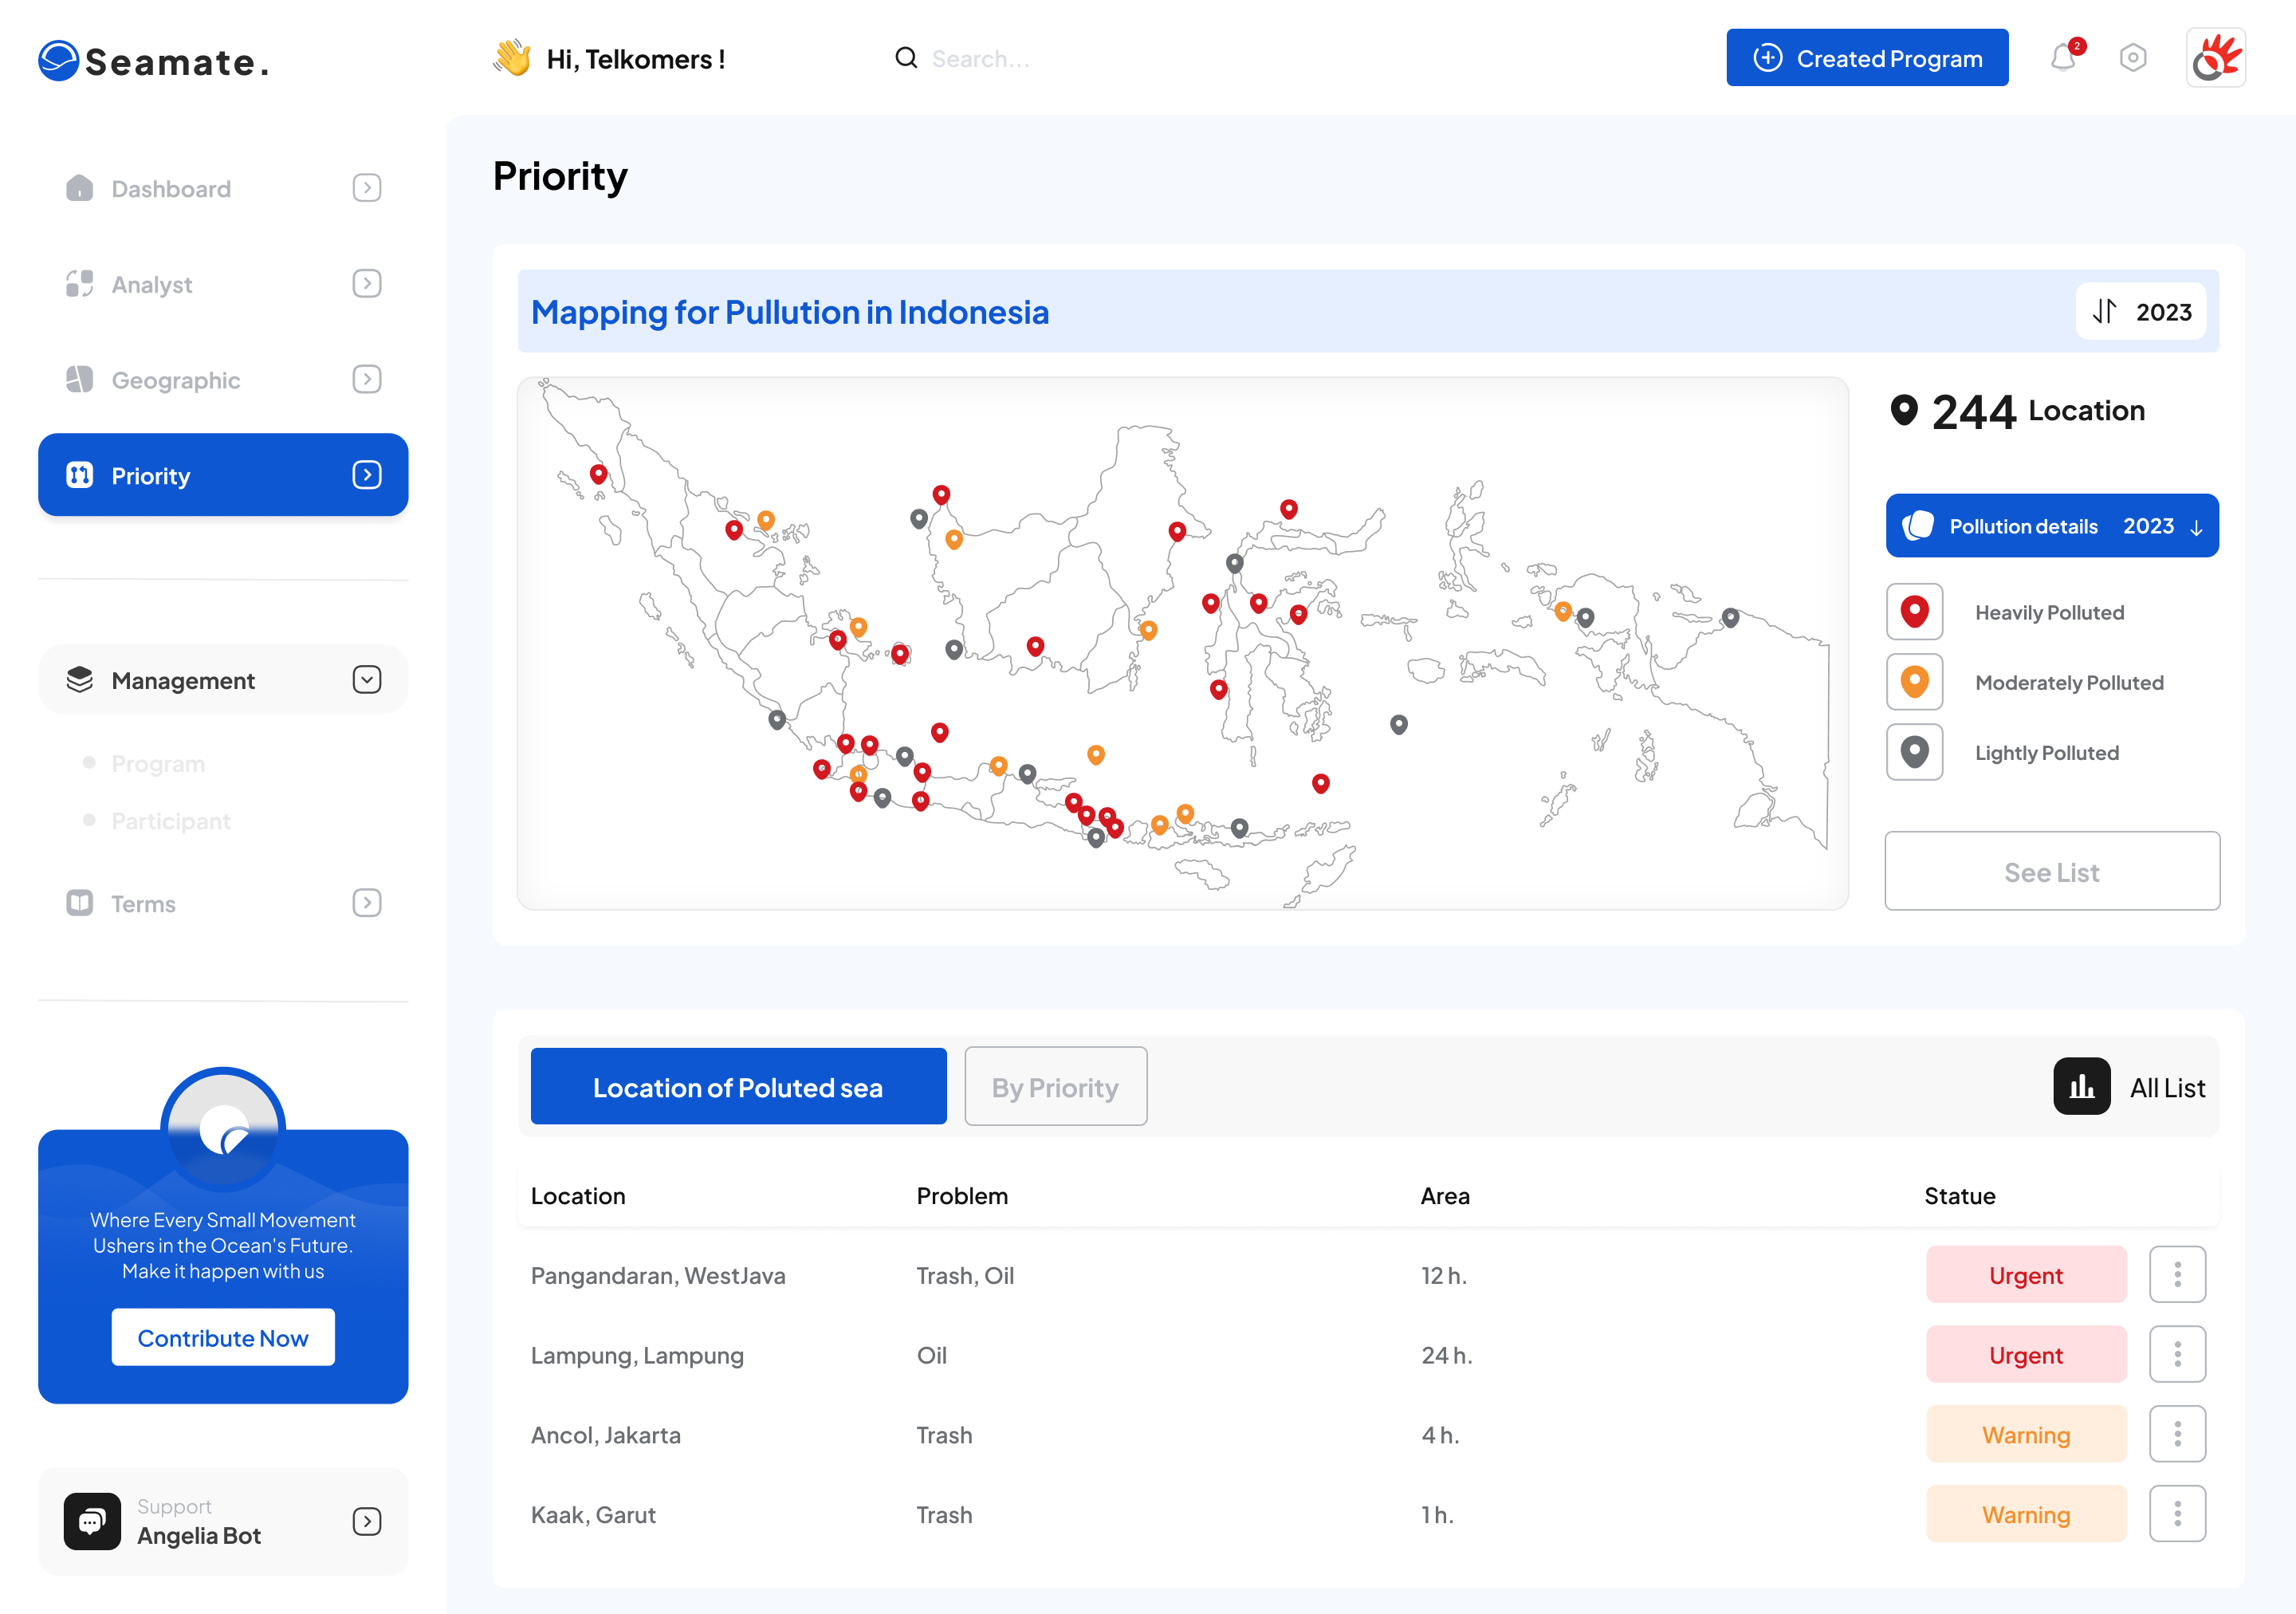Screen dimensions: 2296x1614
Task: Click the Created Program button
Action: point(1866,58)
